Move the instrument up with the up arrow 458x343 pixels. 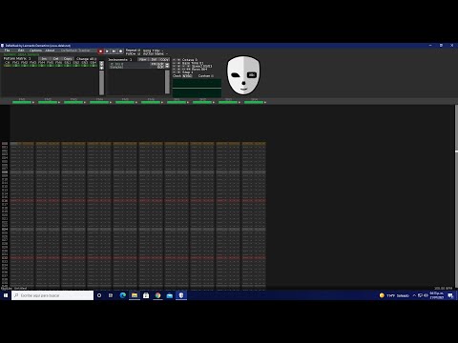pos(167,64)
